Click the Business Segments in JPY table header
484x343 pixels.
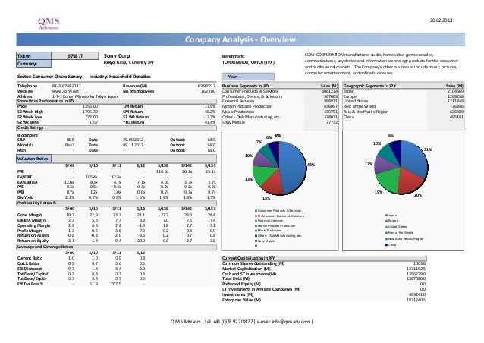coord(280,86)
